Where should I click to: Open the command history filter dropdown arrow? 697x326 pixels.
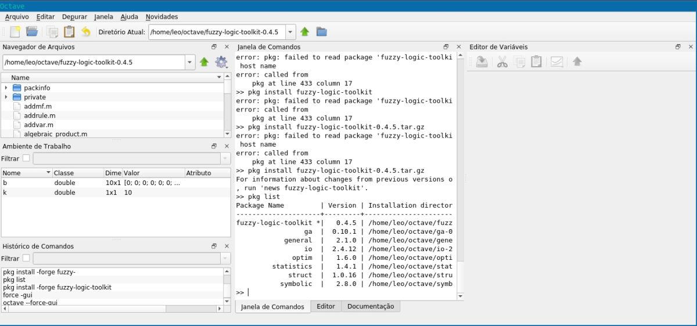[225, 258]
